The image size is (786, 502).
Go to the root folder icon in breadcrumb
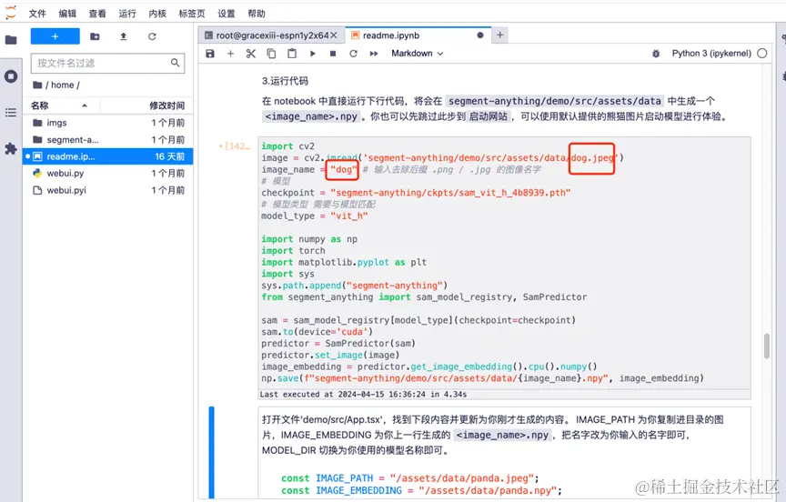pyautogui.click(x=37, y=85)
